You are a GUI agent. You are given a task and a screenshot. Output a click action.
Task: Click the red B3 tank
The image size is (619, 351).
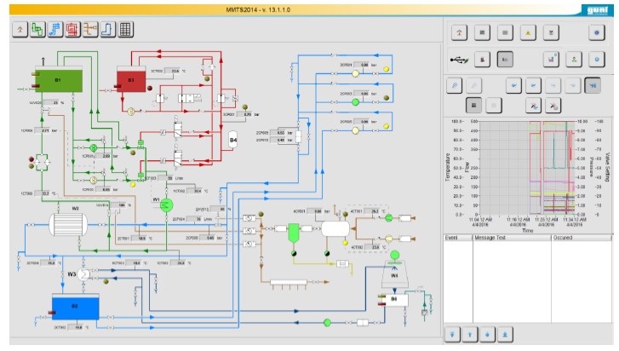[x=130, y=81]
